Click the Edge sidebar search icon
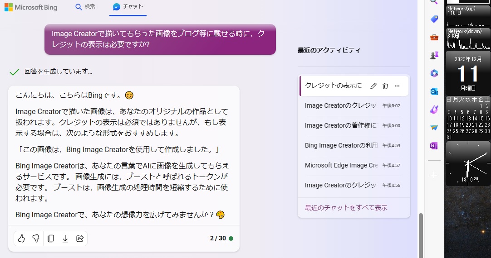The width and height of the screenshot is (491, 258). (x=434, y=2)
